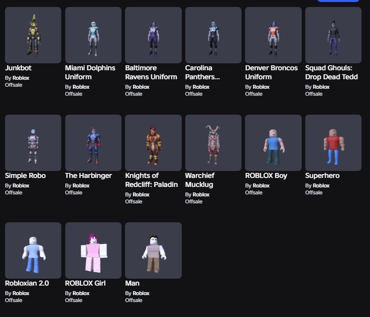
Task: Click the Offsale label under Simple Robo
Action: [13, 193]
